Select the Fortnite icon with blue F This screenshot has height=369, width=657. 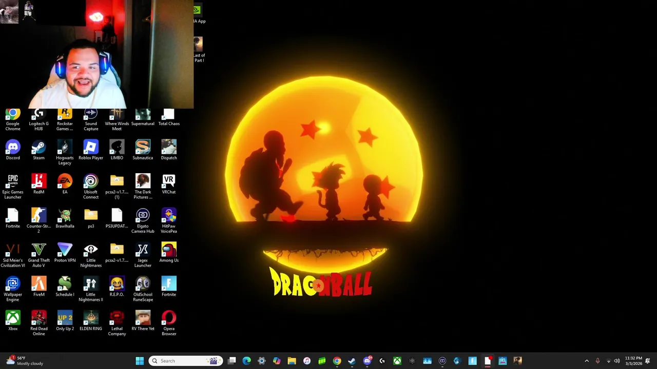(169, 287)
